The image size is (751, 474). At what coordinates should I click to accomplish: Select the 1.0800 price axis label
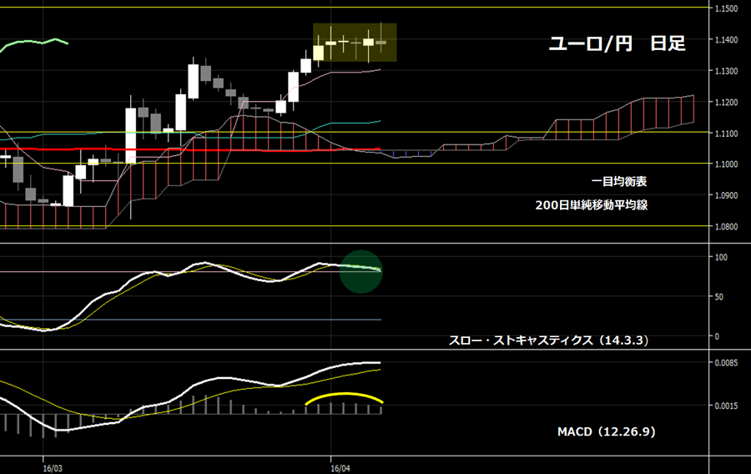(728, 227)
